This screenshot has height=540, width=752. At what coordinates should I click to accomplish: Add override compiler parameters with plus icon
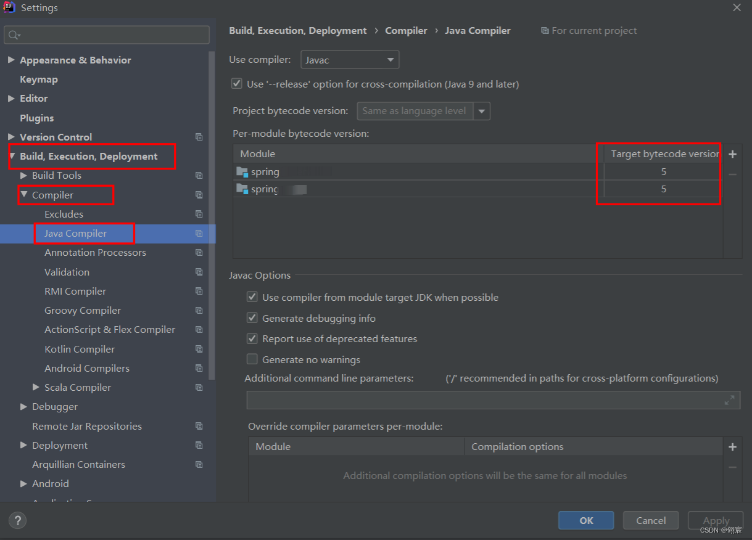[x=732, y=447]
